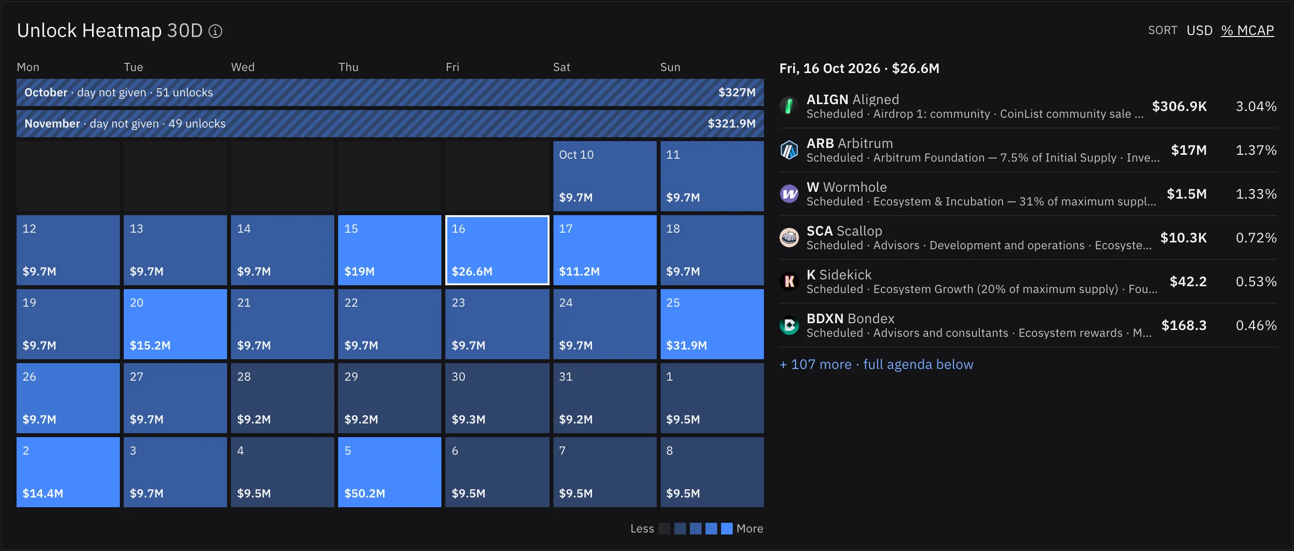Image resolution: width=1294 pixels, height=551 pixels.
Task: Expand the October day not given banner
Action: click(x=390, y=92)
